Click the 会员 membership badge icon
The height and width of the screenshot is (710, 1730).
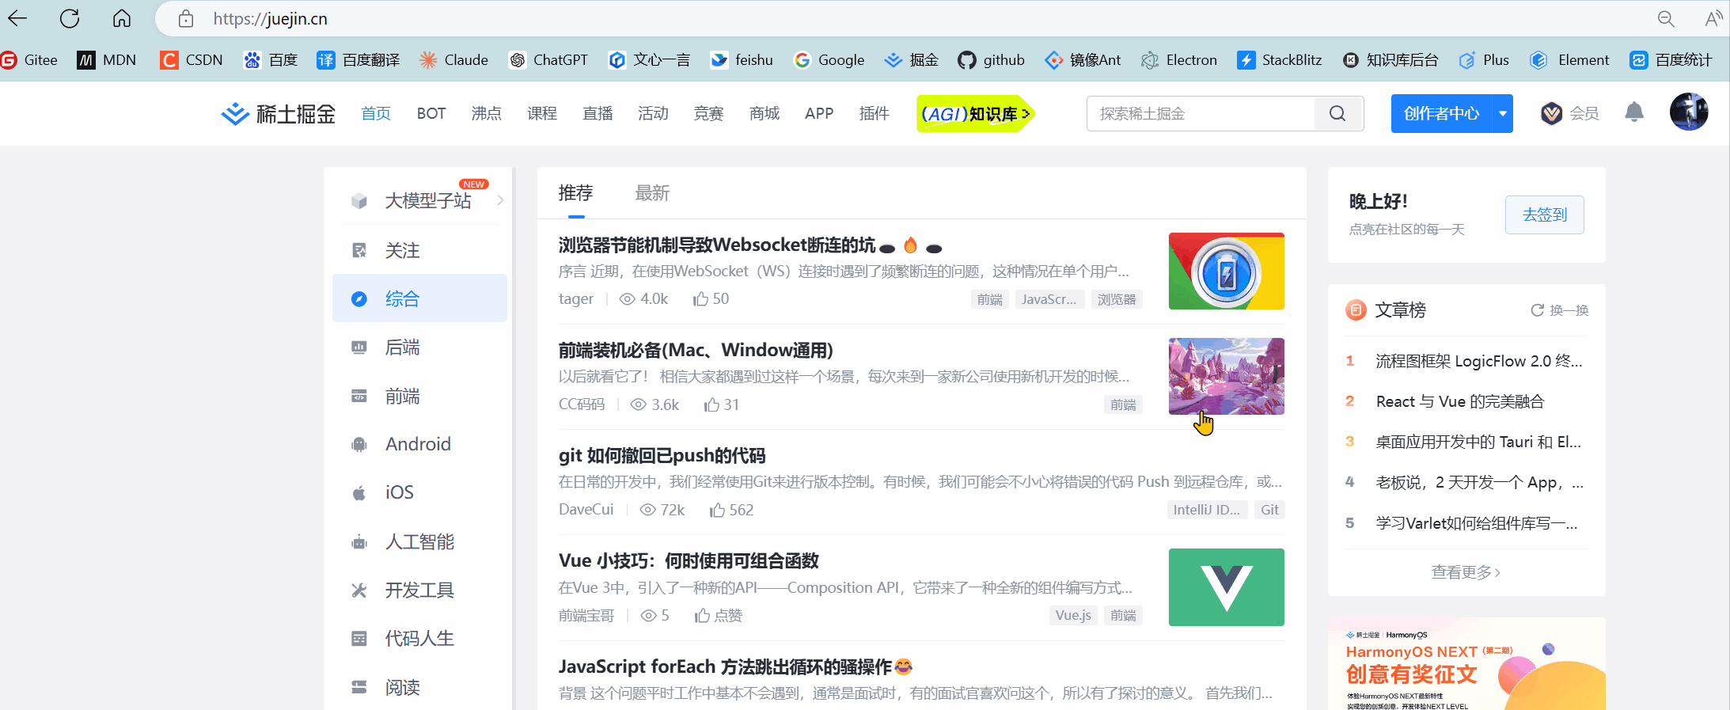pyautogui.click(x=1551, y=113)
